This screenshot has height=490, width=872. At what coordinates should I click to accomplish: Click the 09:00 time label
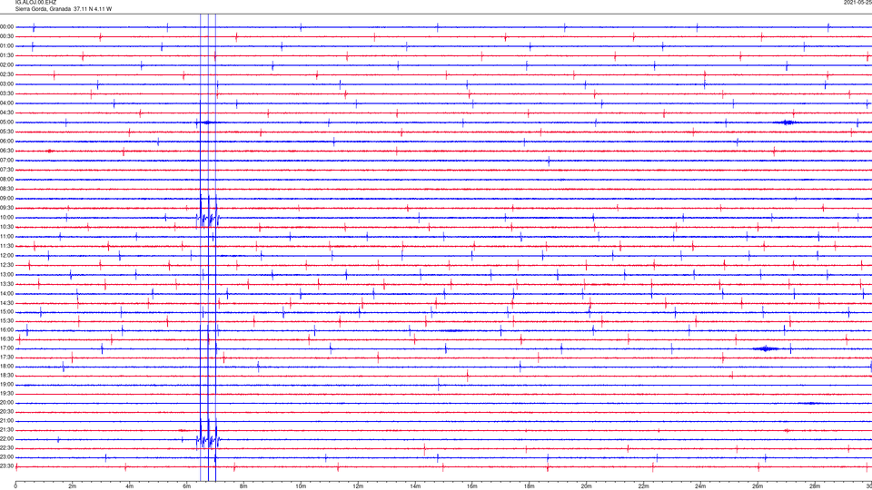(x=7, y=199)
